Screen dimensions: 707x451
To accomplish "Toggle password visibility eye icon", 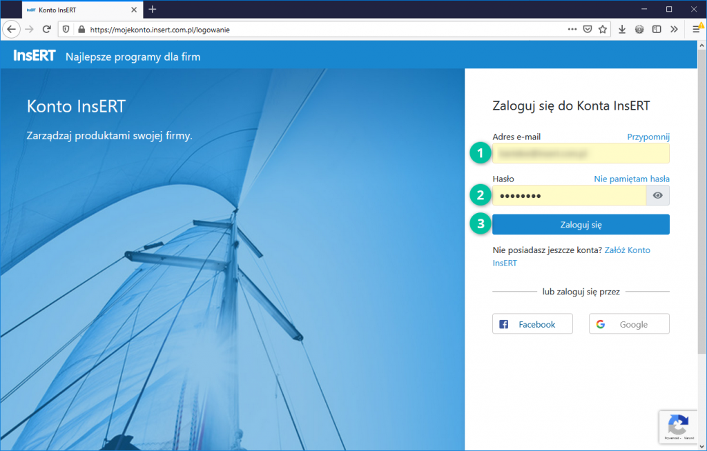I will click(x=658, y=196).
